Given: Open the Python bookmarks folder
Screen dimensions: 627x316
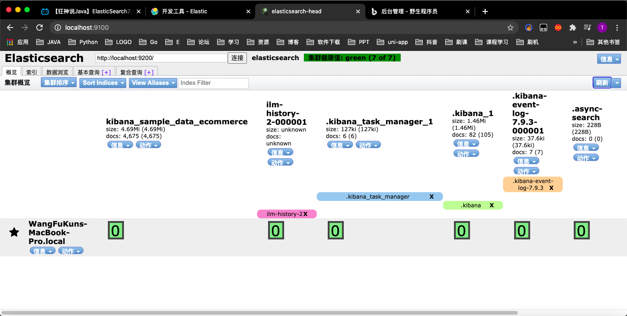Looking at the screenshot, I should [84, 42].
